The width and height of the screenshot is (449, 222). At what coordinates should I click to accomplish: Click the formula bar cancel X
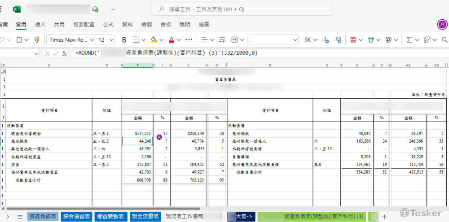pos(48,53)
